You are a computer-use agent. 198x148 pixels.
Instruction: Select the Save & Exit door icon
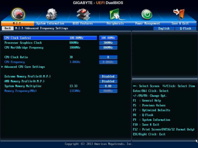tap(179, 14)
